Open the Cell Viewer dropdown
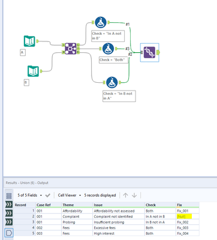Viewport: 217px width, 240px height. (x=70, y=195)
